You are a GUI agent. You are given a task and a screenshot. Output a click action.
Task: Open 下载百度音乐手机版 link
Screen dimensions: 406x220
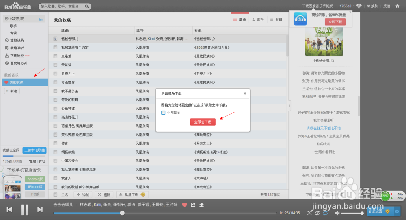pyautogui.click(x=317, y=6)
